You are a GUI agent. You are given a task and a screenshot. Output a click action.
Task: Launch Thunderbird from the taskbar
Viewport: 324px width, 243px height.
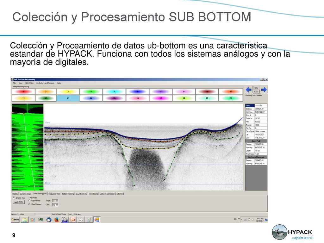click(49, 220)
